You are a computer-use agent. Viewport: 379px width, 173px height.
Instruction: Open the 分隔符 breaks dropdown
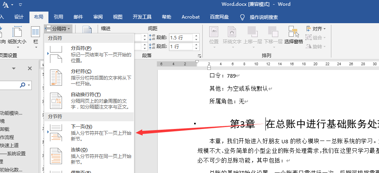[58, 29]
